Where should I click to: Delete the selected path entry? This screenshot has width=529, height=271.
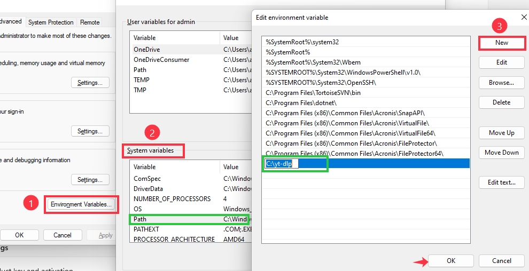tap(501, 102)
